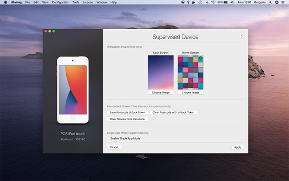Close the window with red button
Image resolution: width=289 pixels, height=181 pixels.
click(x=45, y=31)
